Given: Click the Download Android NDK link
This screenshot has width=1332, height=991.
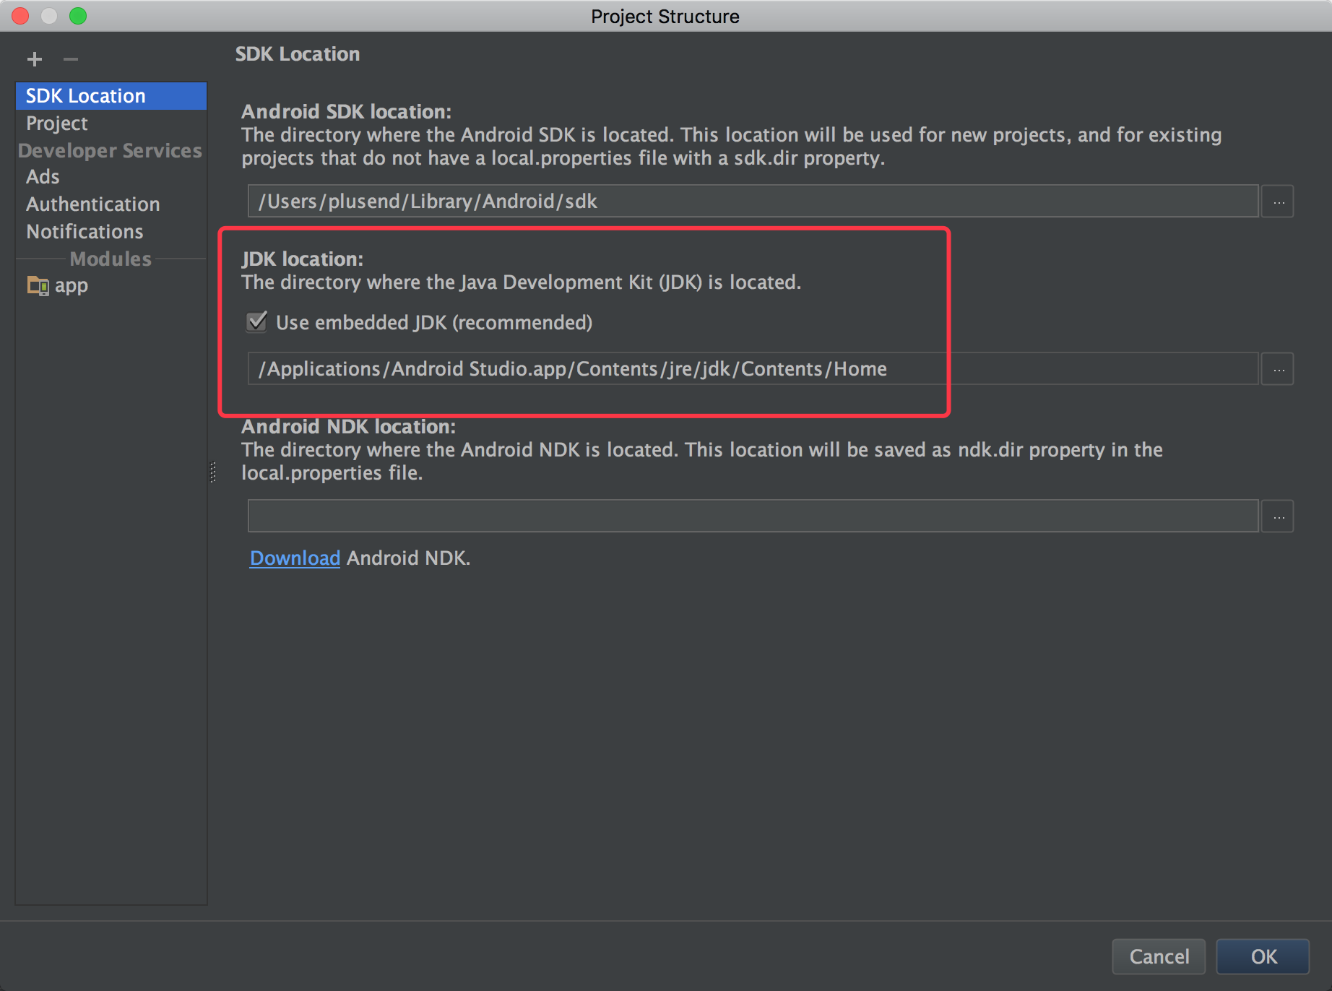Looking at the screenshot, I should click(x=294, y=558).
